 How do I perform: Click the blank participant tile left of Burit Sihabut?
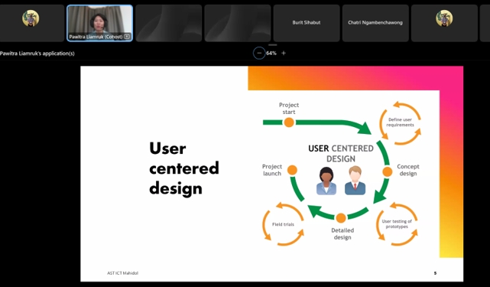coord(238,23)
